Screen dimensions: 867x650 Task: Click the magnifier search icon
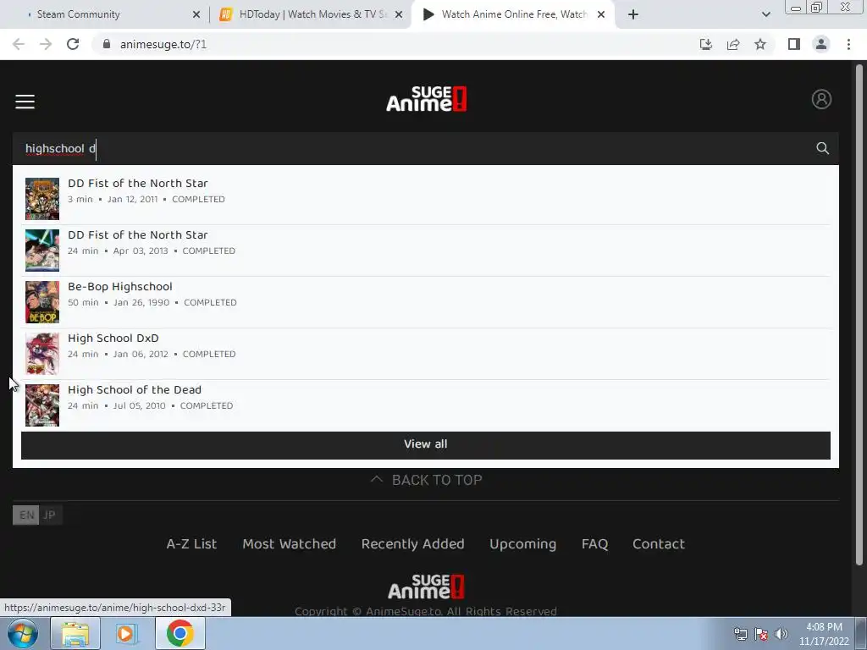822,148
